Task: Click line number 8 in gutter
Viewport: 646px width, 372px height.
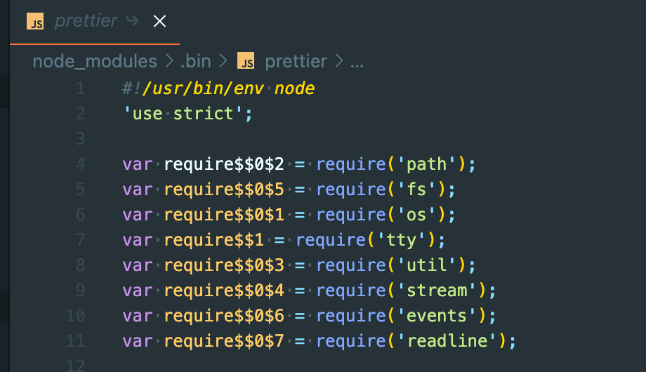Action: click(81, 265)
